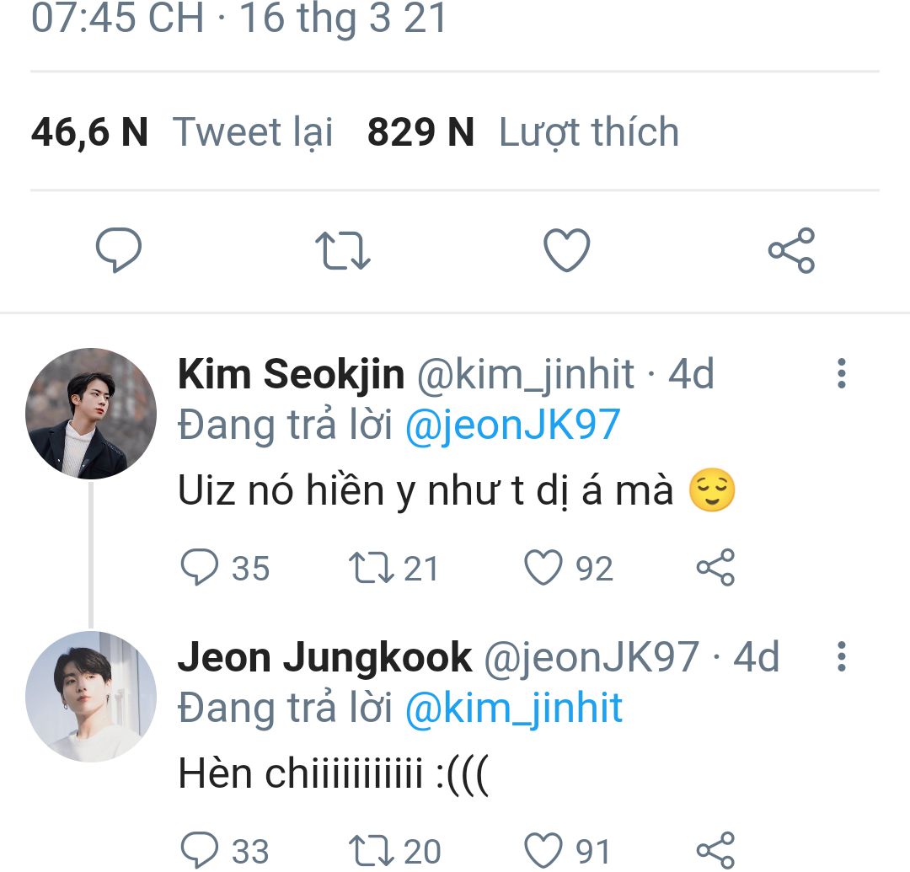Open more options on Jeon Jungkook's tweet
The height and width of the screenshot is (872, 910).
pos(841,656)
